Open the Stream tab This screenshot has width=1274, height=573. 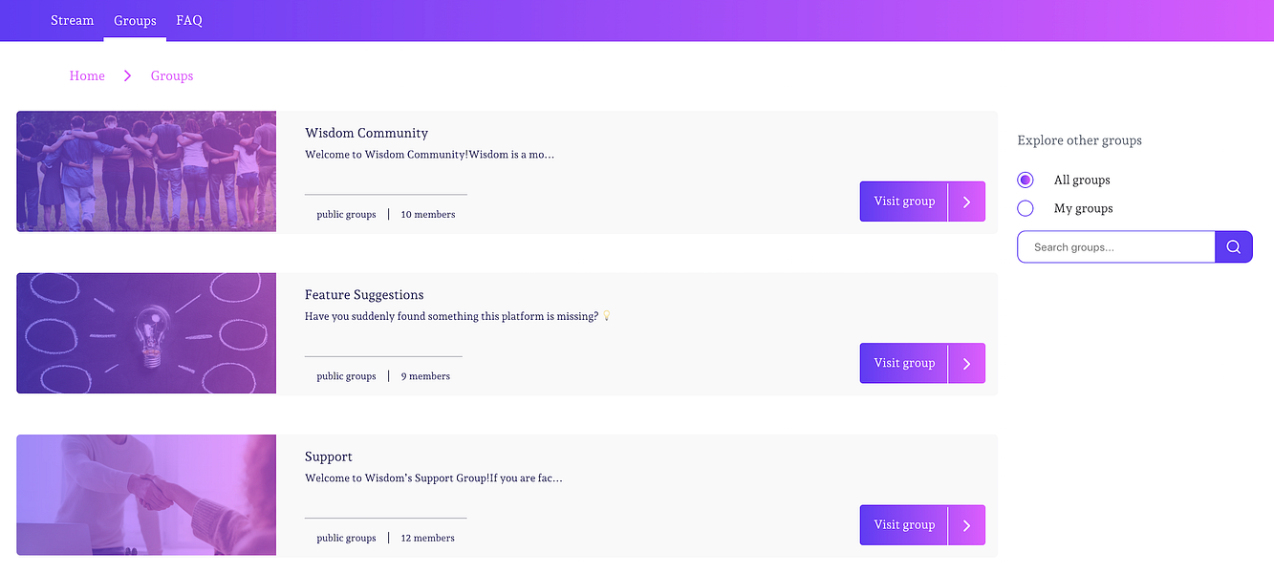(73, 20)
